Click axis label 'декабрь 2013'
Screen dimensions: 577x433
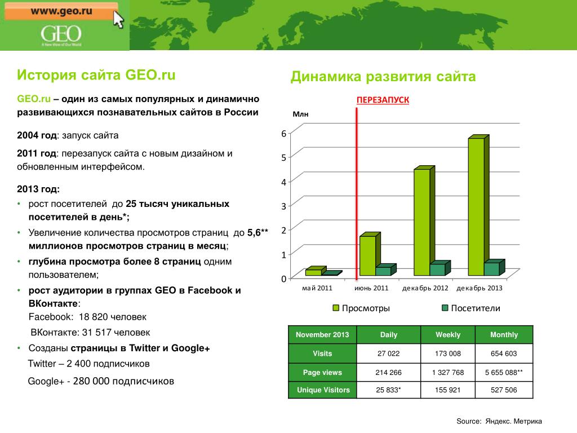[x=480, y=288]
